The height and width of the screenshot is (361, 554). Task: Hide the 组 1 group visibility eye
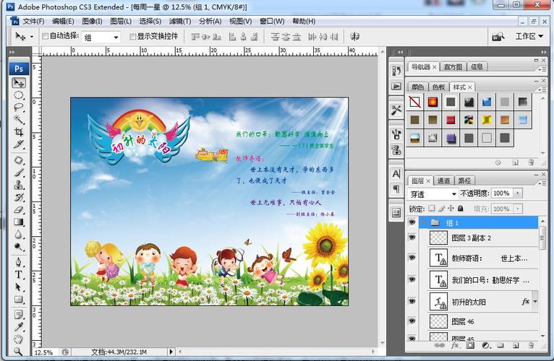(x=412, y=222)
